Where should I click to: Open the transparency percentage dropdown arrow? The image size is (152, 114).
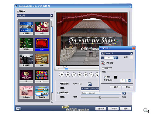[x=130, y=81]
